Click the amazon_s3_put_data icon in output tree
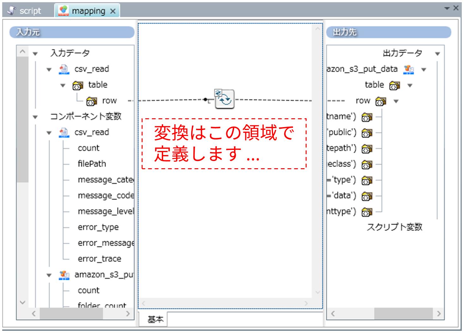The height and width of the screenshot is (333, 464). pyautogui.click(x=408, y=69)
